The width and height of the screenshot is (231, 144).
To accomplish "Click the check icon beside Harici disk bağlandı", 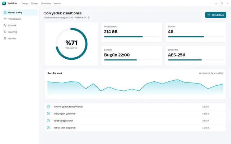I will (x=48, y=128).
